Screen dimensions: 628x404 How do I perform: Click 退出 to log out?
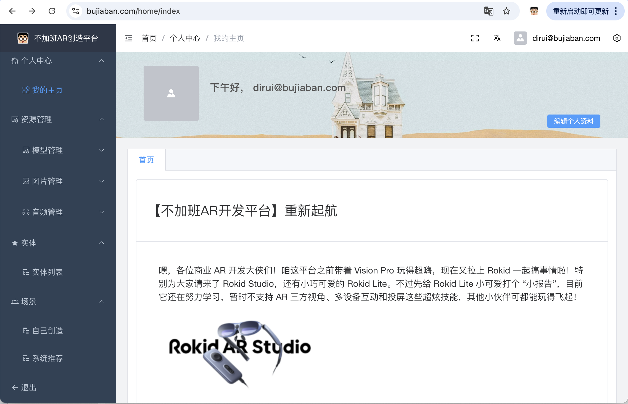click(29, 387)
